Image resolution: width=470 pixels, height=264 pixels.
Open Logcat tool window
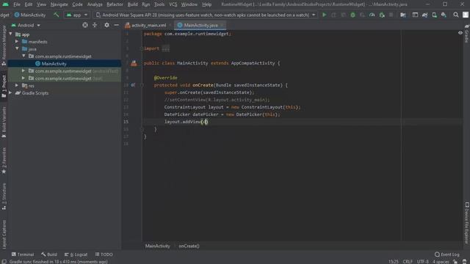click(x=76, y=254)
